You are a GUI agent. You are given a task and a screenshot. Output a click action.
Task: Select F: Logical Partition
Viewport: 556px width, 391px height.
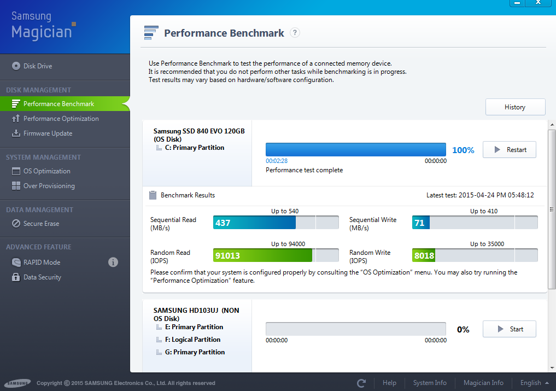tap(192, 340)
